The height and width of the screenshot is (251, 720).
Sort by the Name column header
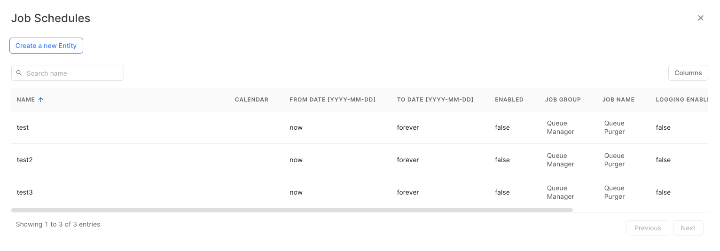click(26, 100)
